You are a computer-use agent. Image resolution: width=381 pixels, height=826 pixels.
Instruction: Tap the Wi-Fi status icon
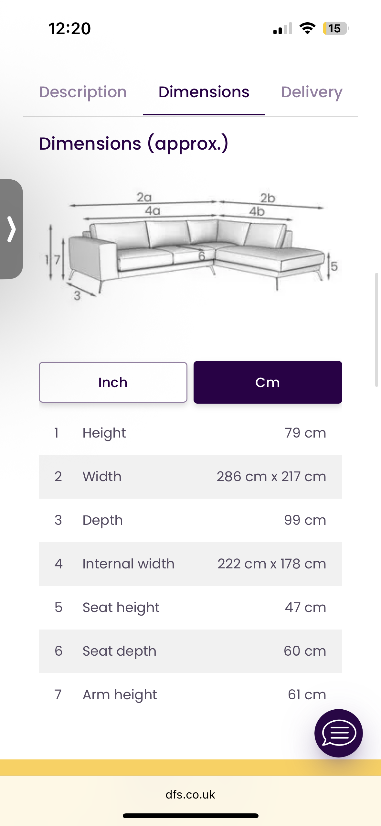coord(307,28)
